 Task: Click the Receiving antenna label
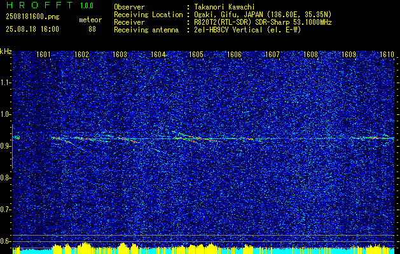click(146, 30)
